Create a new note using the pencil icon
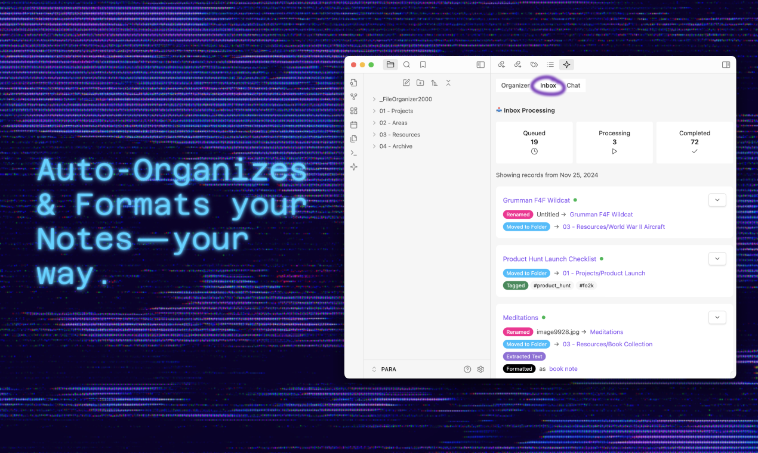The width and height of the screenshot is (758, 453). pyautogui.click(x=406, y=82)
